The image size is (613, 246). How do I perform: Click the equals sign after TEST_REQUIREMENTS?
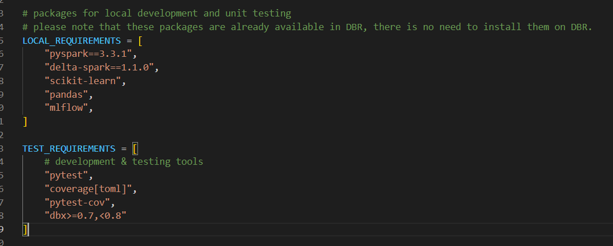(x=124, y=149)
